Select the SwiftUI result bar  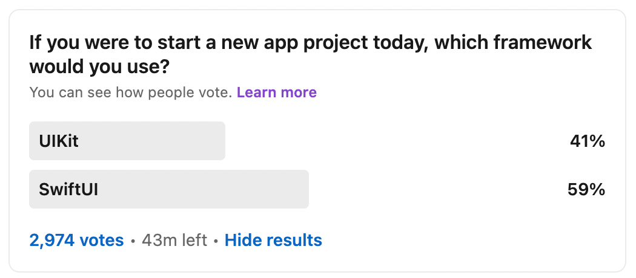169,189
